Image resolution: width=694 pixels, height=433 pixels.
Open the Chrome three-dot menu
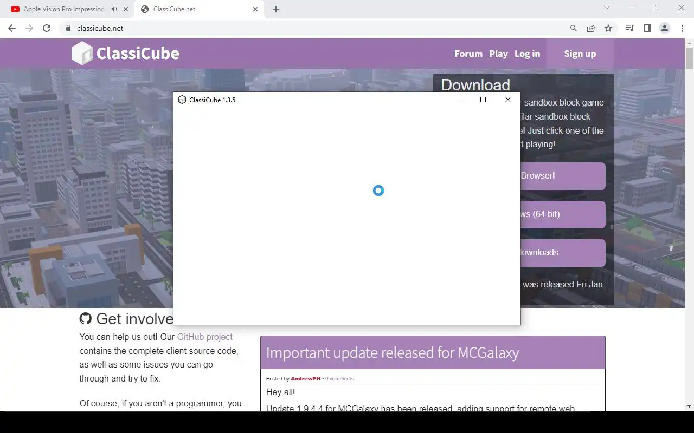pyautogui.click(x=682, y=28)
